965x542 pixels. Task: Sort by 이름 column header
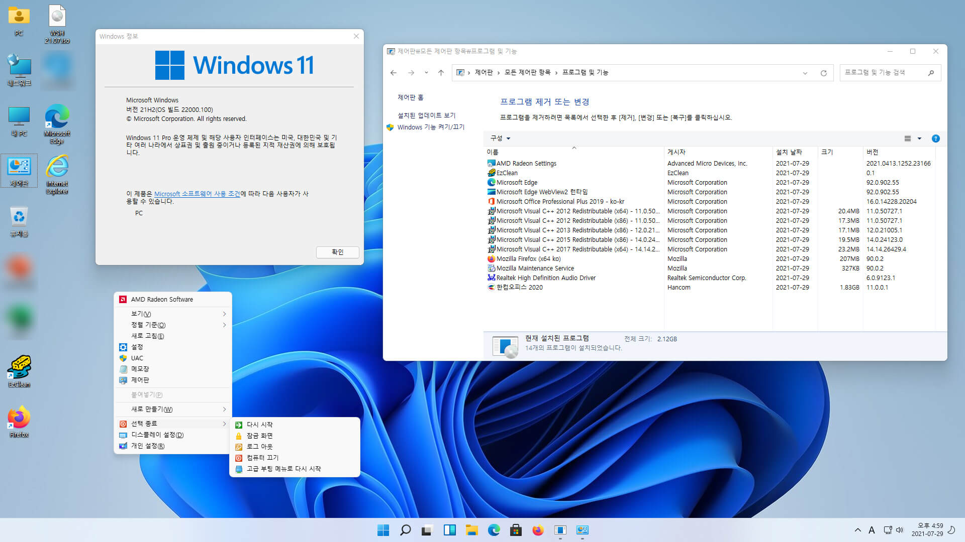pos(573,152)
